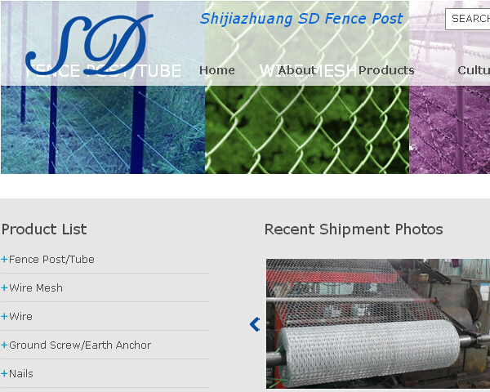This screenshot has height=392, width=490.
Task: Click the previous photo arrow
Action: click(255, 324)
